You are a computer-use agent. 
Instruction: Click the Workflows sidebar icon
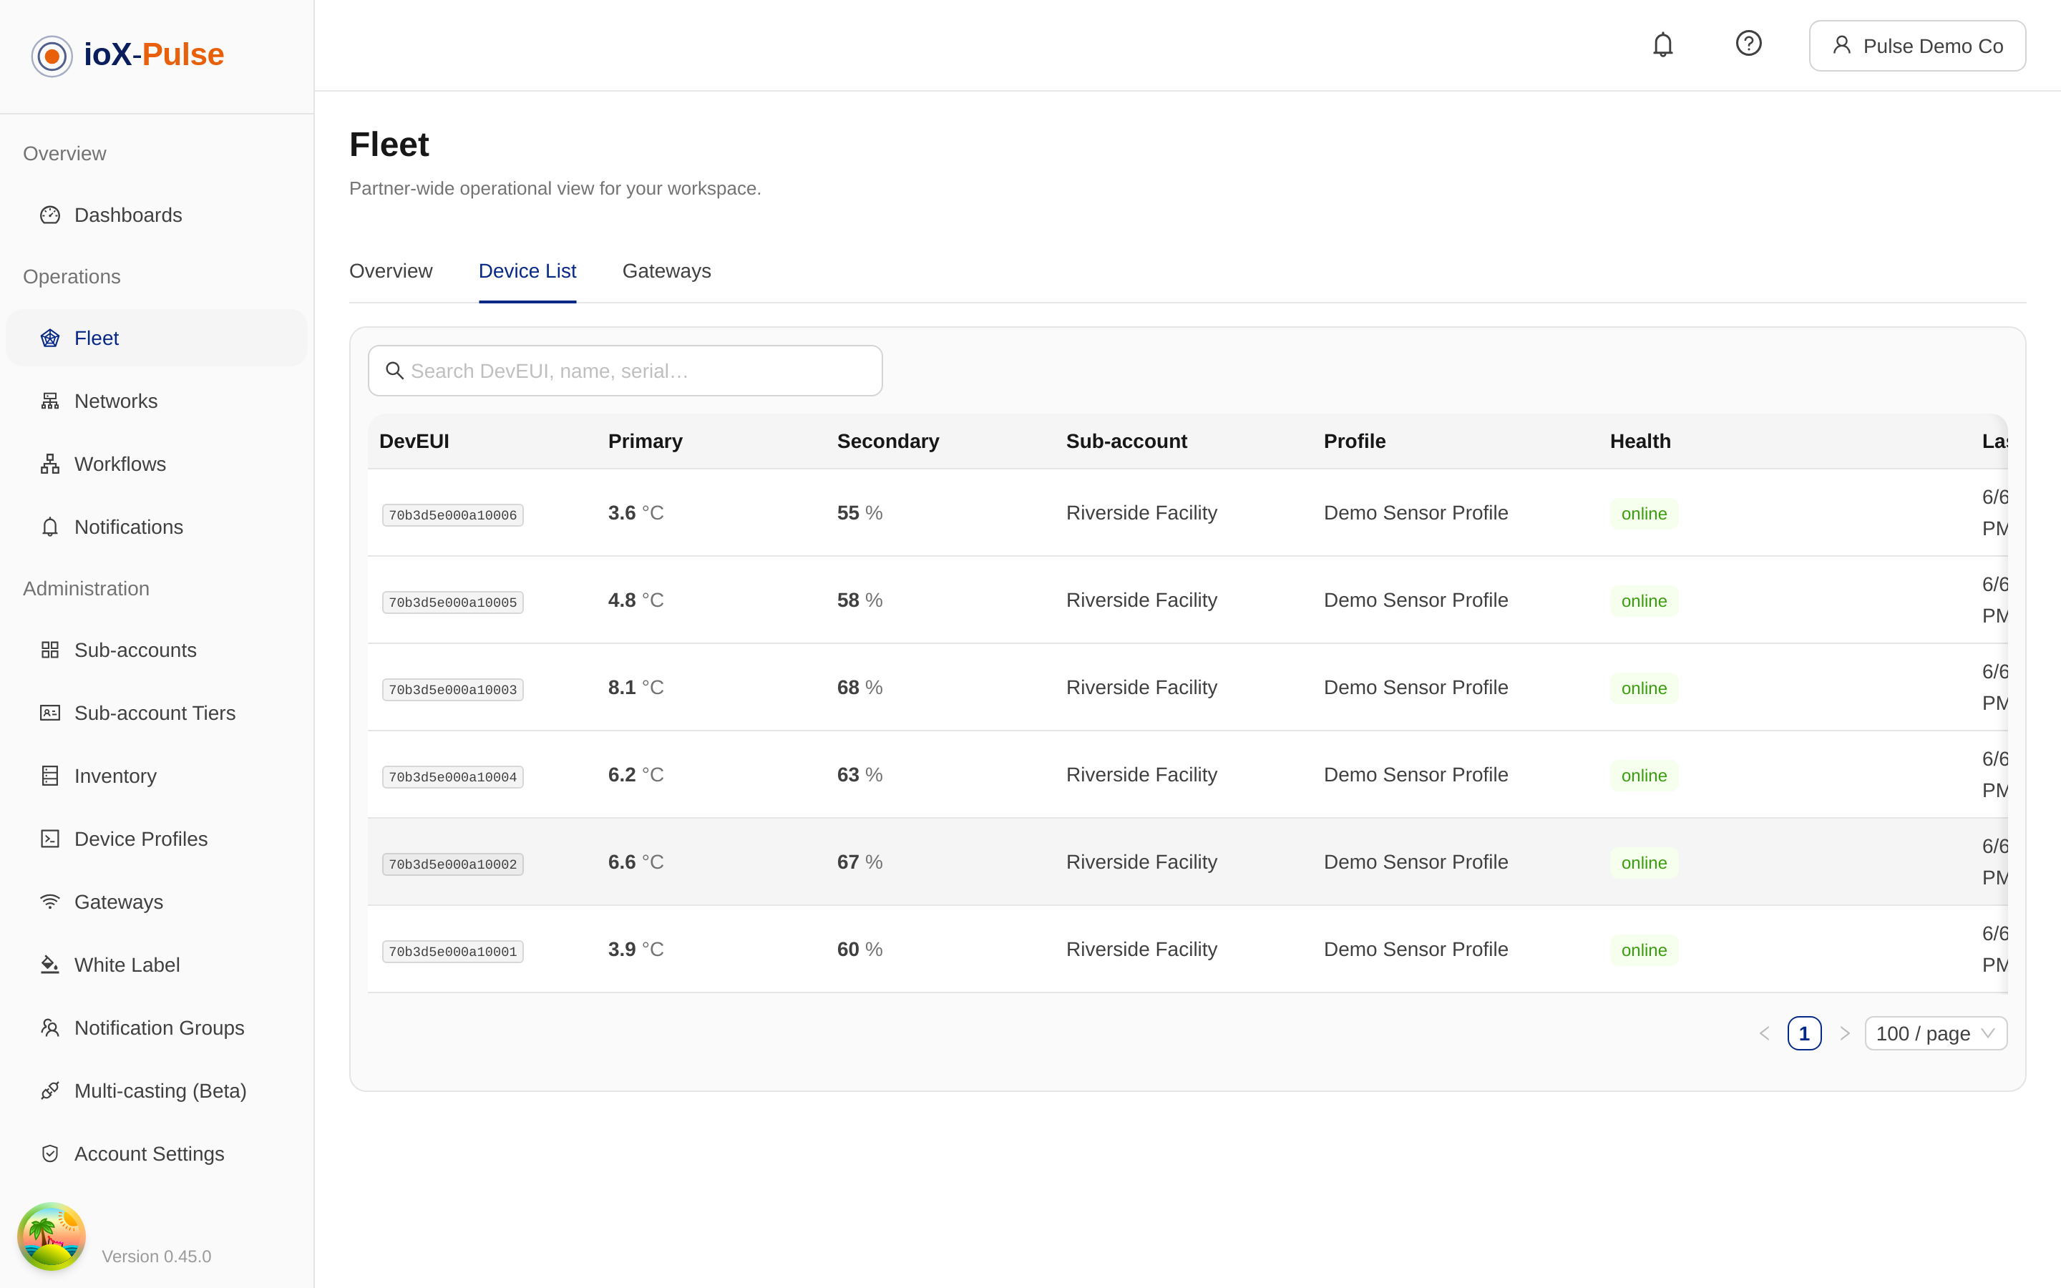[50, 464]
